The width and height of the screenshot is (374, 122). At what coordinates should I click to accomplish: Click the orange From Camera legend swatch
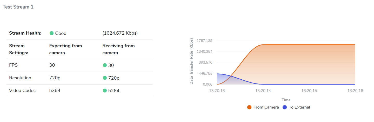pos(249,107)
